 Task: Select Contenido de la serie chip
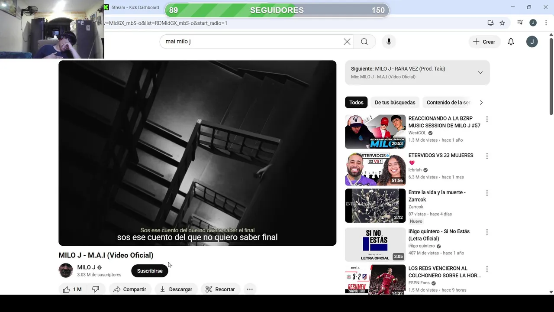[x=448, y=103]
